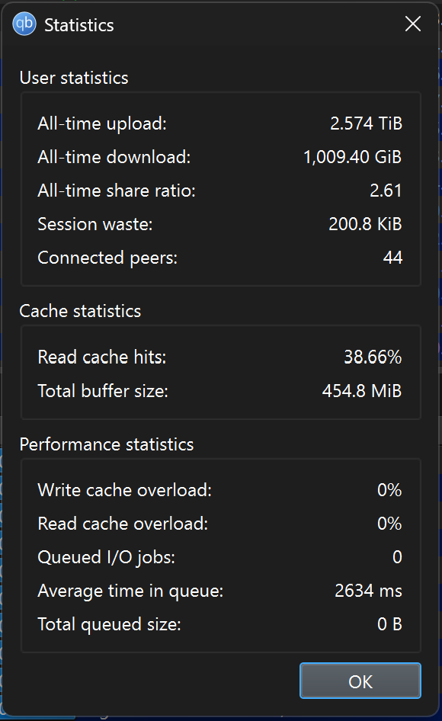This screenshot has height=721, width=442.
Task: Click the Read cache overload value
Action: click(389, 524)
